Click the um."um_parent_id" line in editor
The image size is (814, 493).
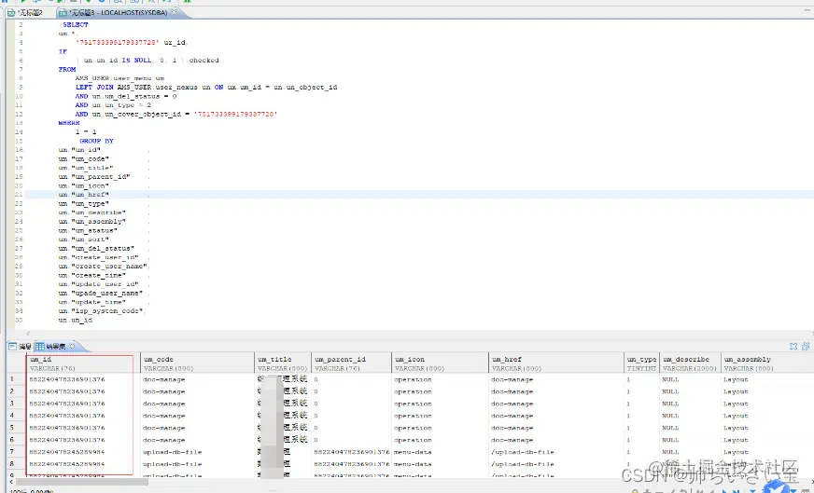[94, 177]
